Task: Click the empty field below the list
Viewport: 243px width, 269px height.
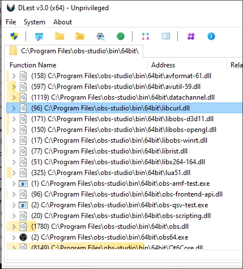Action: [125, 255]
